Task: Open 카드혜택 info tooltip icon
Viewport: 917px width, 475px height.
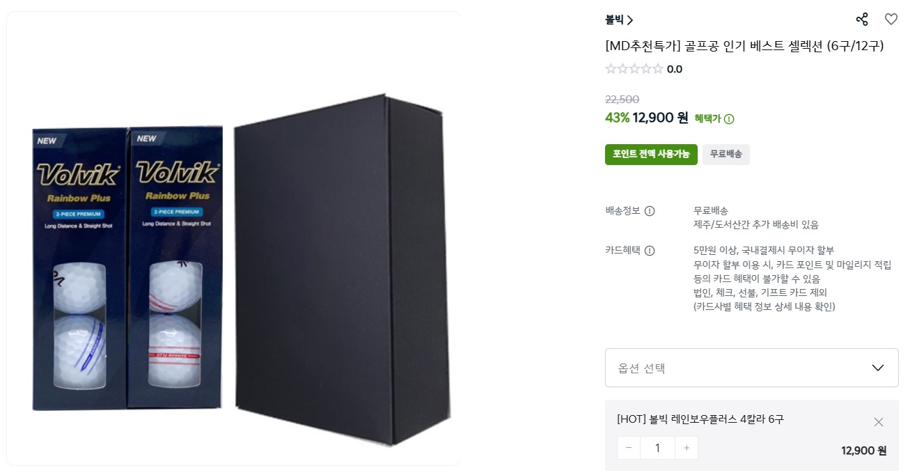Action: (x=650, y=251)
